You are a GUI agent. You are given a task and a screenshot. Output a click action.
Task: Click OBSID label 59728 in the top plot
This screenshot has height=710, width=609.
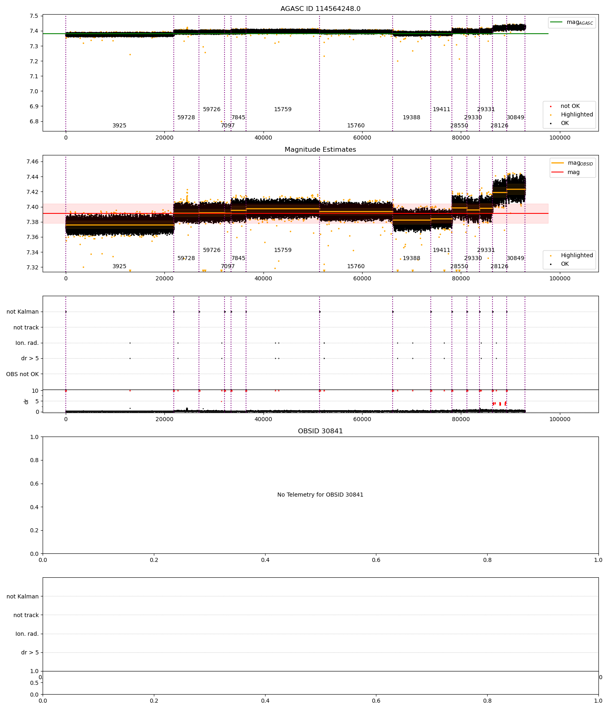tap(186, 118)
